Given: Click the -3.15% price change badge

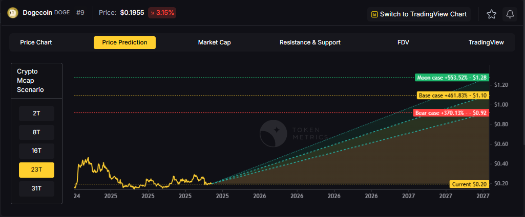Looking at the screenshot, I should point(162,13).
